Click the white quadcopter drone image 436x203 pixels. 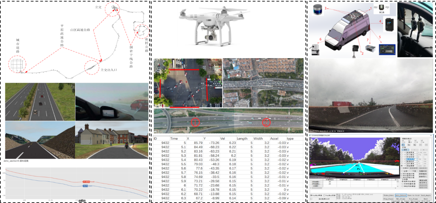[x=214, y=25]
